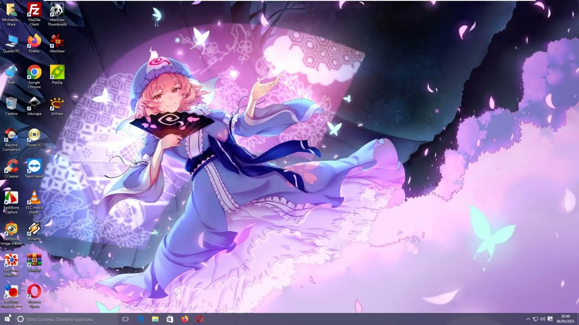Viewport: 579px width, 325px height.
Task: Launch Browser Opera desktop shortcut
Action: (x=34, y=296)
